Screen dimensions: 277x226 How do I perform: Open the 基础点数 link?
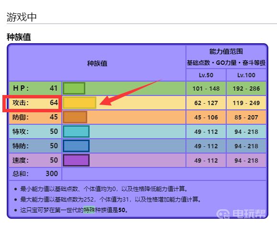(198, 62)
